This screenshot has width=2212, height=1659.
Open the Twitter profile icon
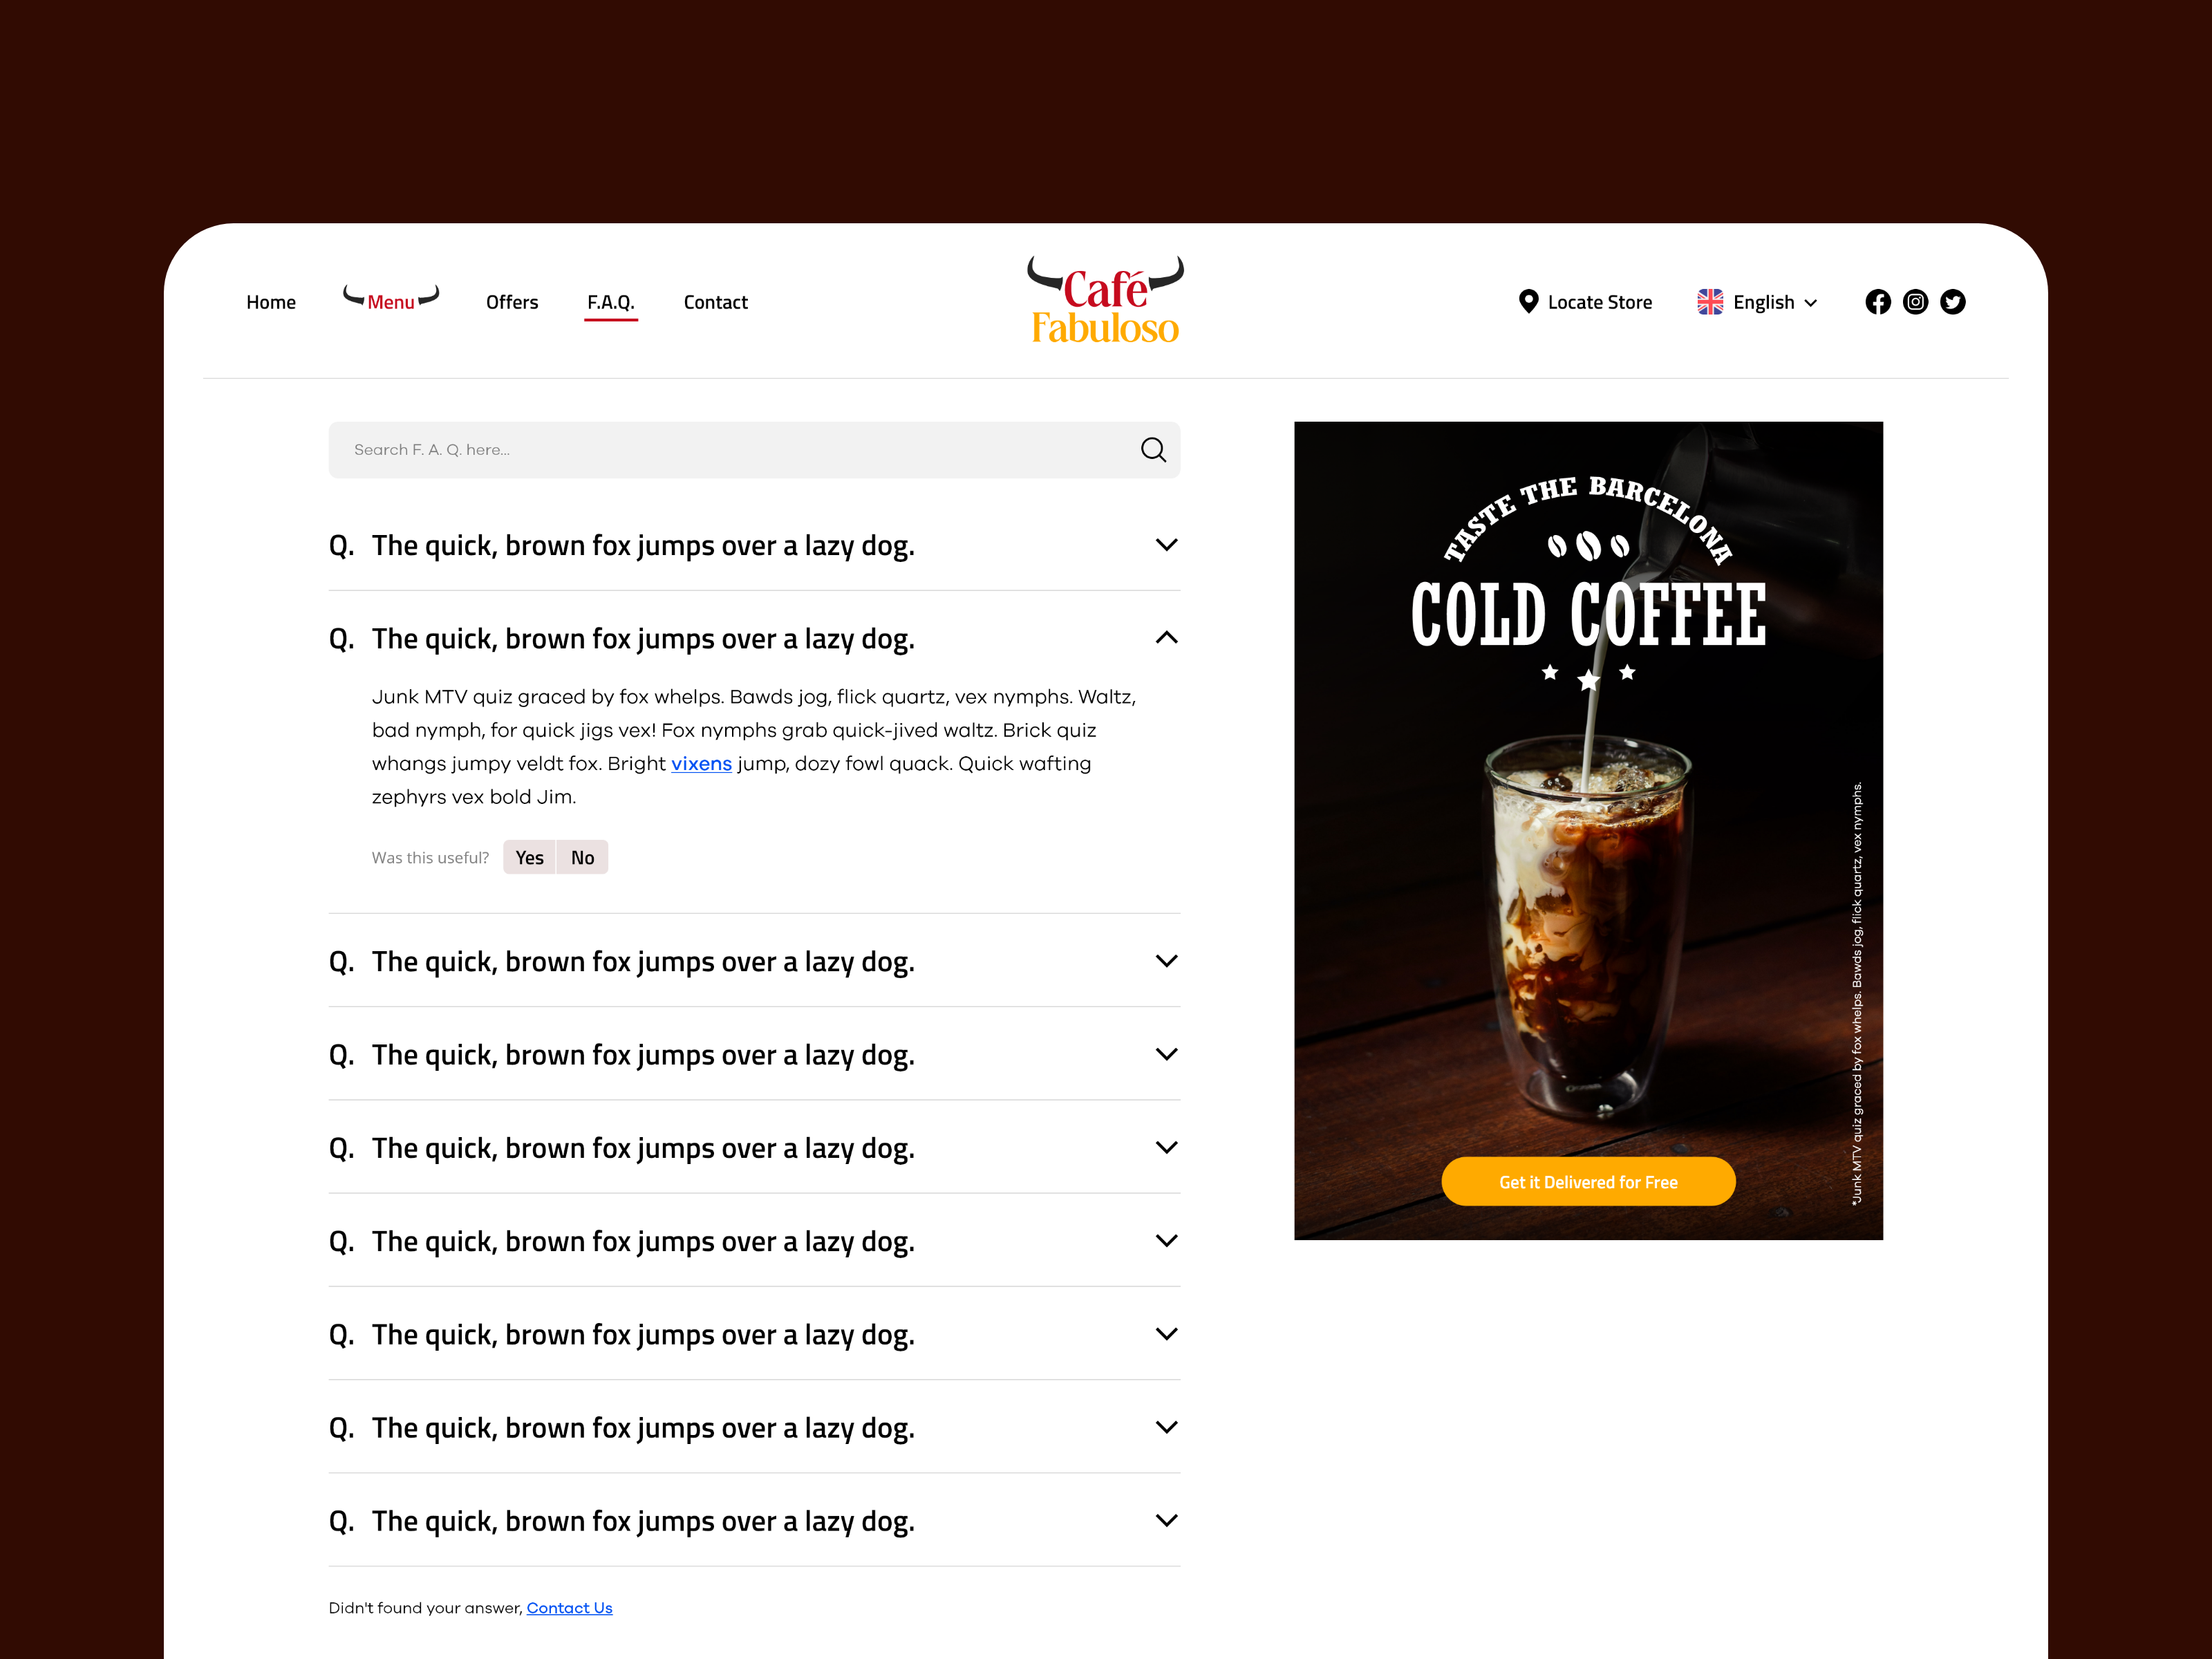pos(1952,302)
